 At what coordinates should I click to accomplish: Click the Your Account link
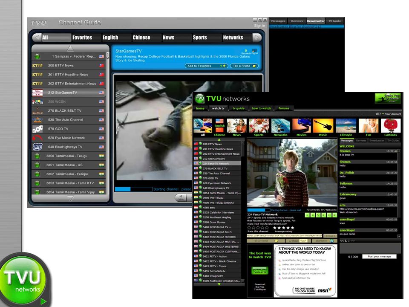[393, 114]
